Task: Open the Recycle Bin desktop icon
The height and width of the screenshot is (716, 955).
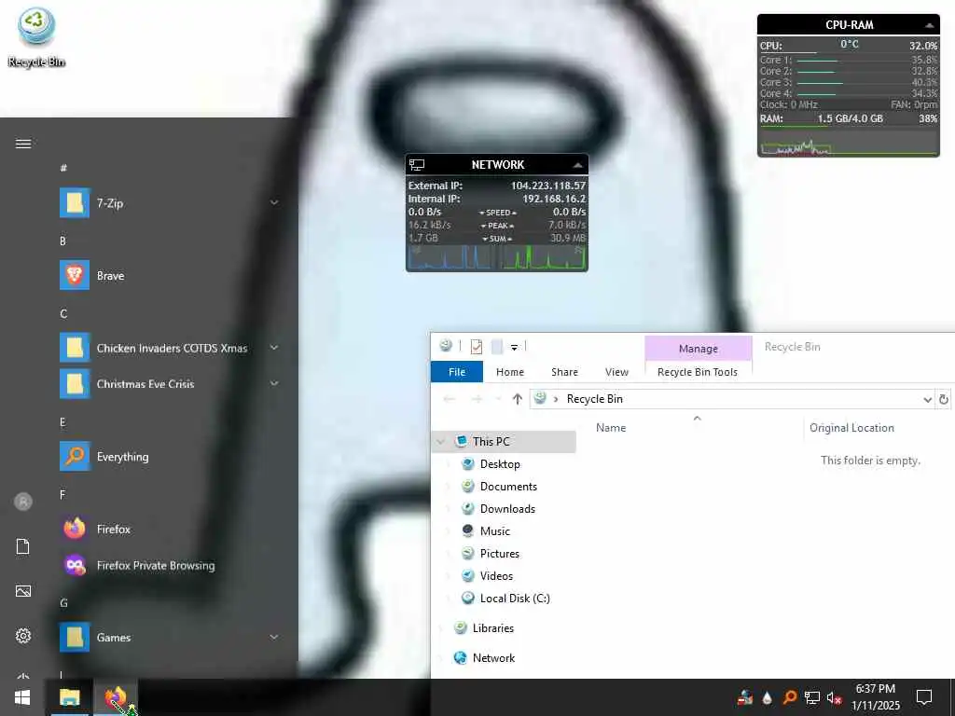Action: coord(36,37)
